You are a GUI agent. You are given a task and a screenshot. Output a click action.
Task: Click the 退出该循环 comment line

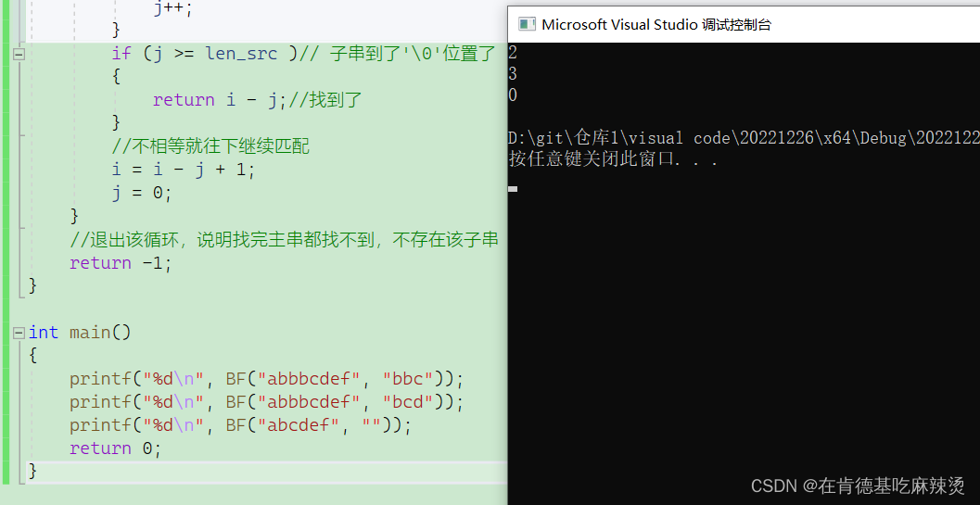click(x=284, y=240)
